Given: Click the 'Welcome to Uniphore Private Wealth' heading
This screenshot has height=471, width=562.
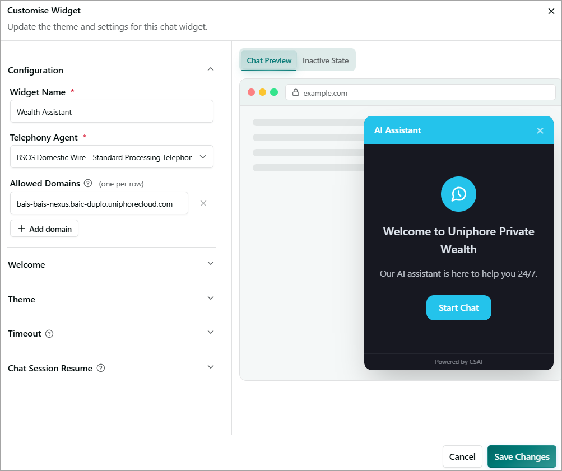Looking at the screenshot, I should [458, 240].
